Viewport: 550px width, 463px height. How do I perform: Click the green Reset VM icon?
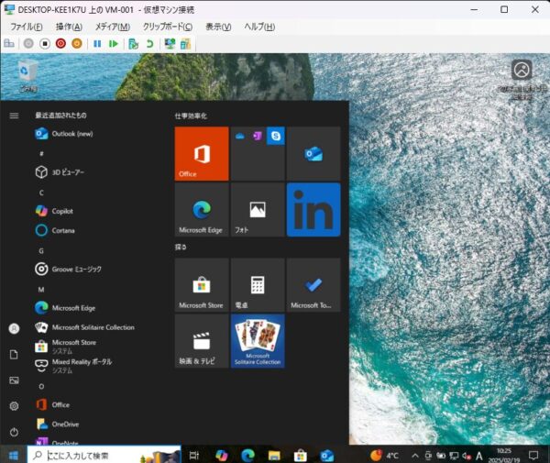114,43
